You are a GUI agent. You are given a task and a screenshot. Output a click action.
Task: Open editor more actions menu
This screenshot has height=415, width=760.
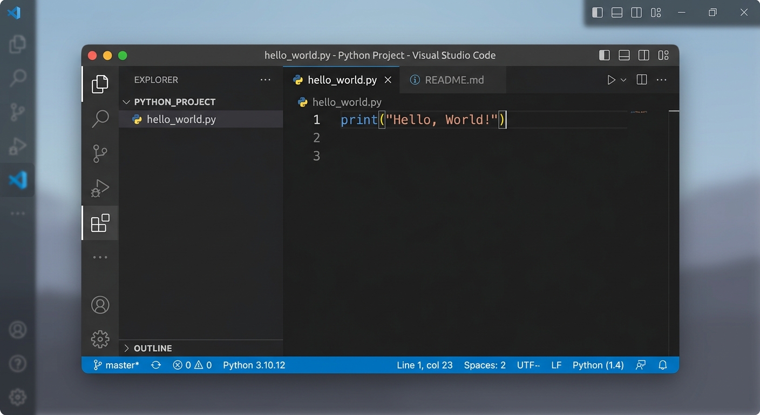click(662, 80)
